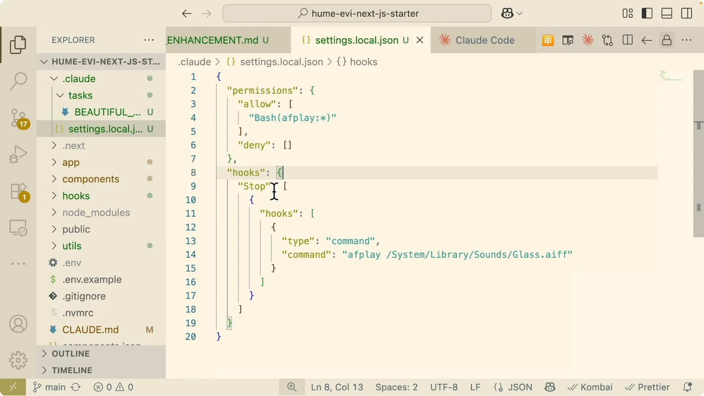This screenshot has height=396, width=704.
Task: Open the Explorer view in activity bar
Action: point(18,45)
